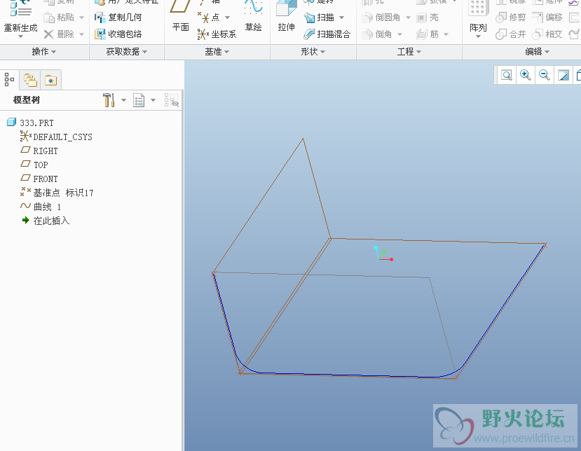Viewport: 581px width, 451px height.
Task: Click the 在此插入 insert marker
Action: [x=46, y=221]
